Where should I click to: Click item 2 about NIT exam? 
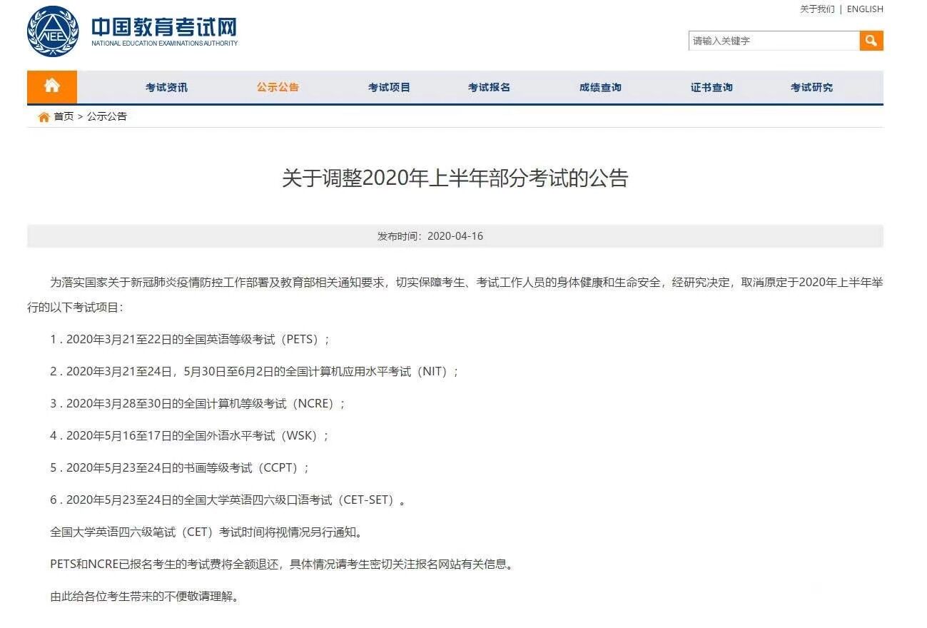coord(255,372)
